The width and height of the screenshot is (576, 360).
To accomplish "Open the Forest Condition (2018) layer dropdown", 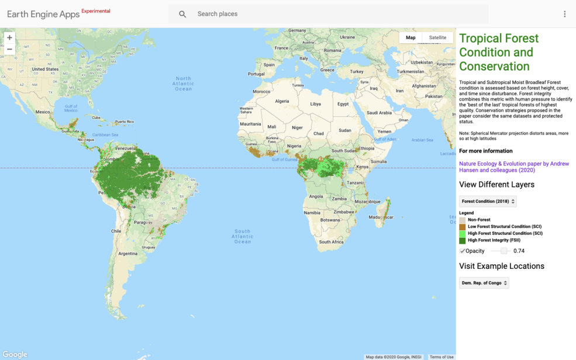I will pos(487,200).
